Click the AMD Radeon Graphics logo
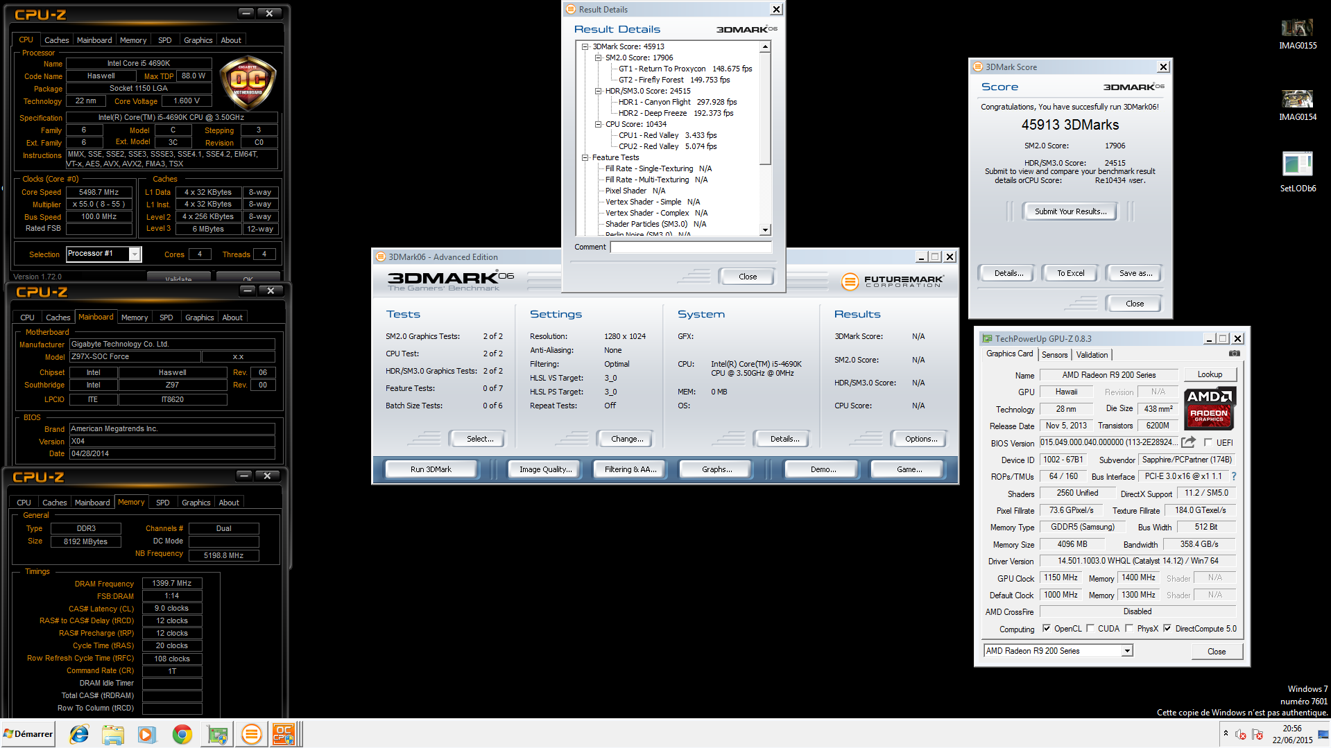Image resolution: width=1331 pixels, height=748 pixels. (x=1210, y=408)
